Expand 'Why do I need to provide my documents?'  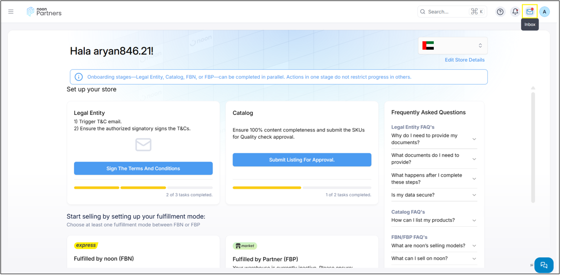(434, 139)
